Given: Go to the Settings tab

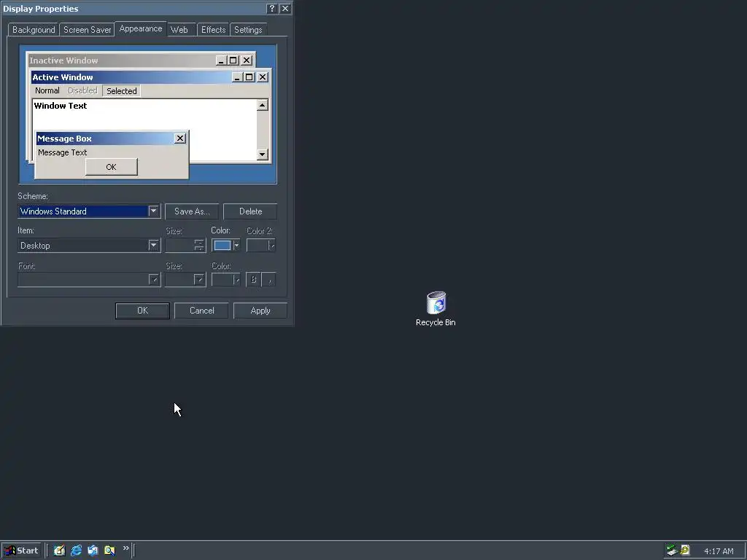Looking at the screenshot, I should [248, 29].
